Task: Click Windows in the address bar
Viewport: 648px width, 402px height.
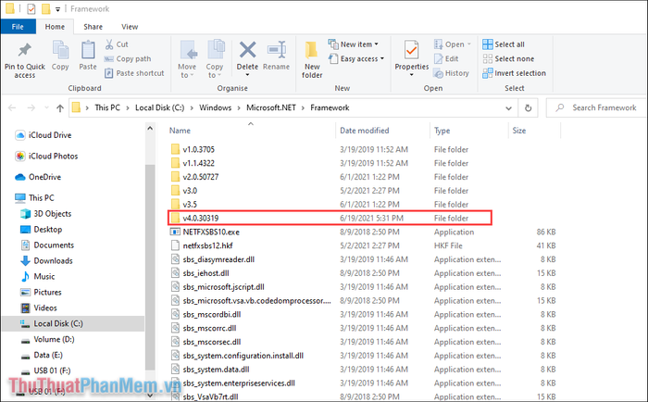Action: pyautogui.click(x=216, y=107)
